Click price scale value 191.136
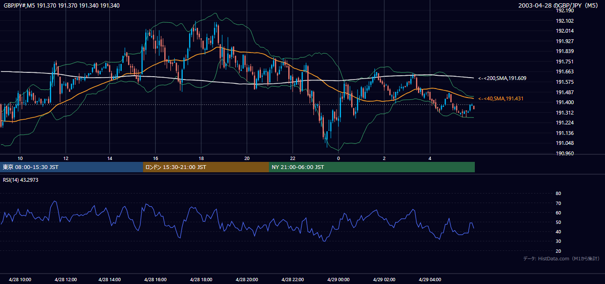605x284 pixels. click(565, 133)
